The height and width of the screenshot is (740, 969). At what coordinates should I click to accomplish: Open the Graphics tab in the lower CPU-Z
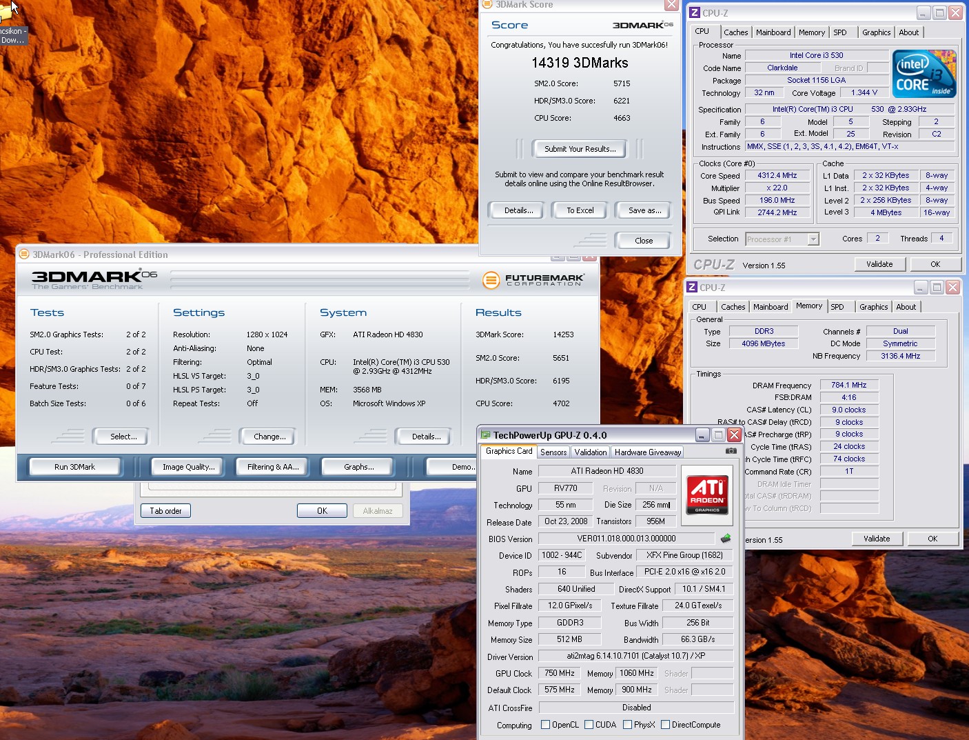pos(873,307)
